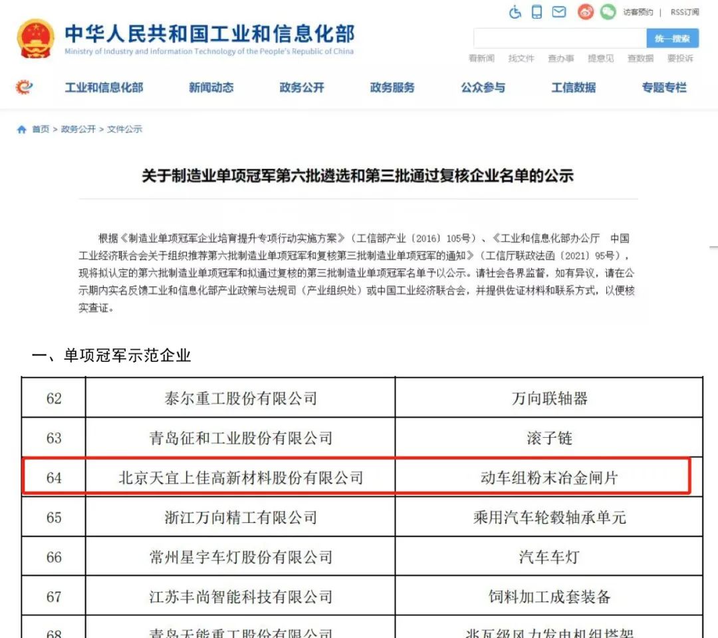
Task: Open 新闻动态 nav menu
Action: coord(211,87)
